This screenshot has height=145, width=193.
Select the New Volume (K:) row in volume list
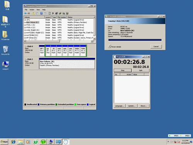coord(59,22)
